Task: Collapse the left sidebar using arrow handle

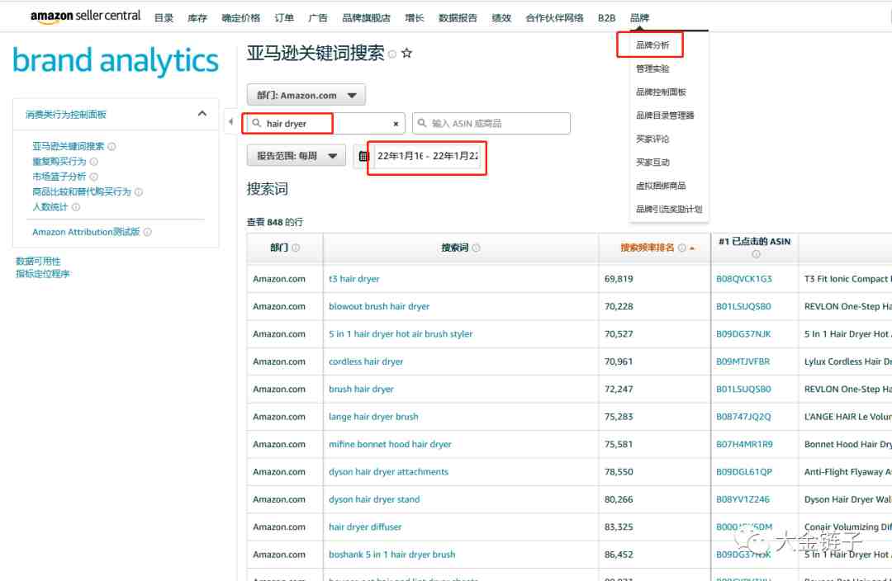Action: 230,122
